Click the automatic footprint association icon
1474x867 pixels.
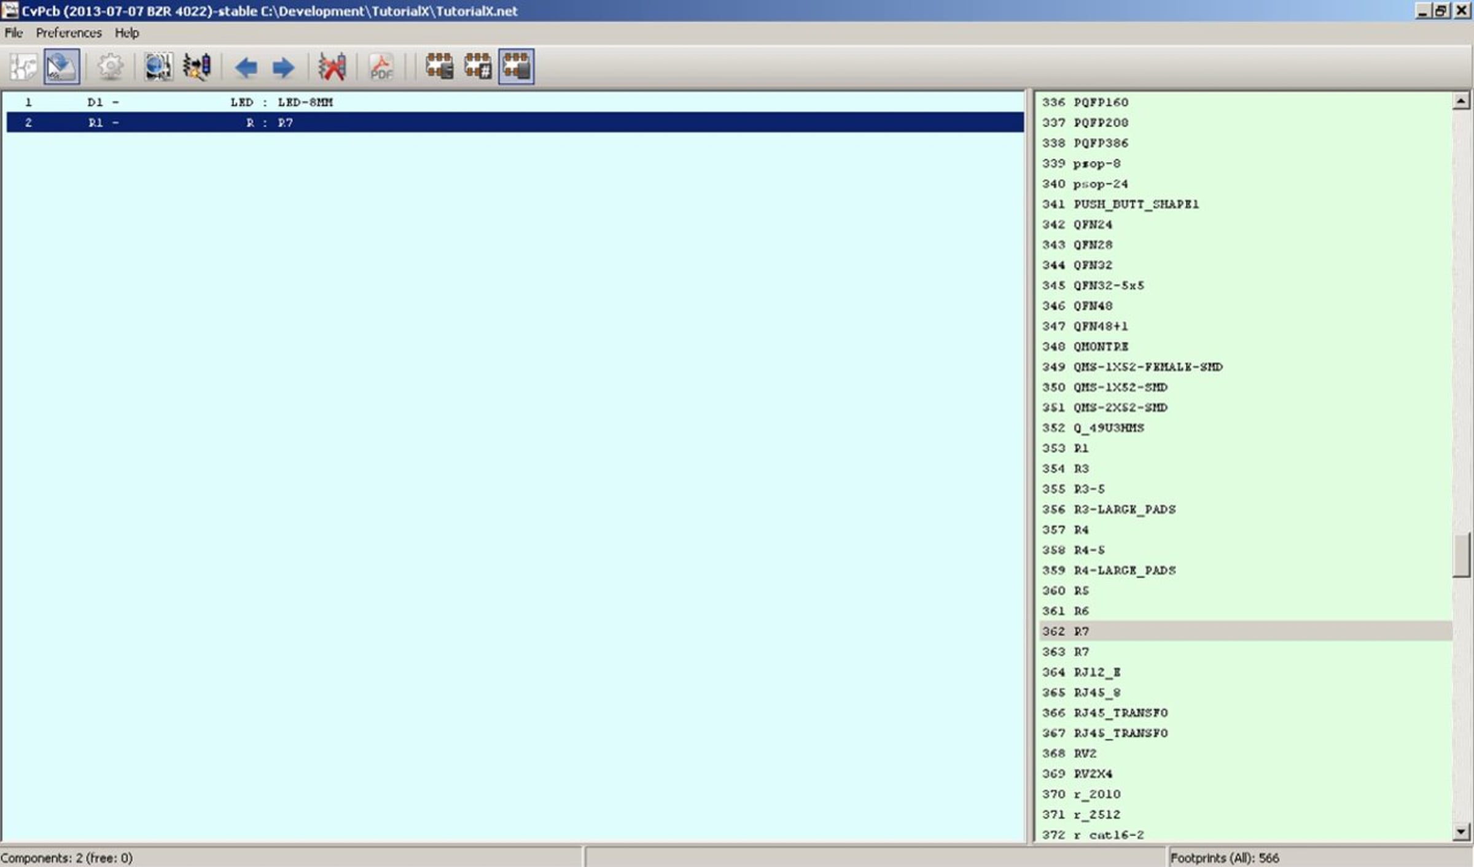(x=197, y=66)
